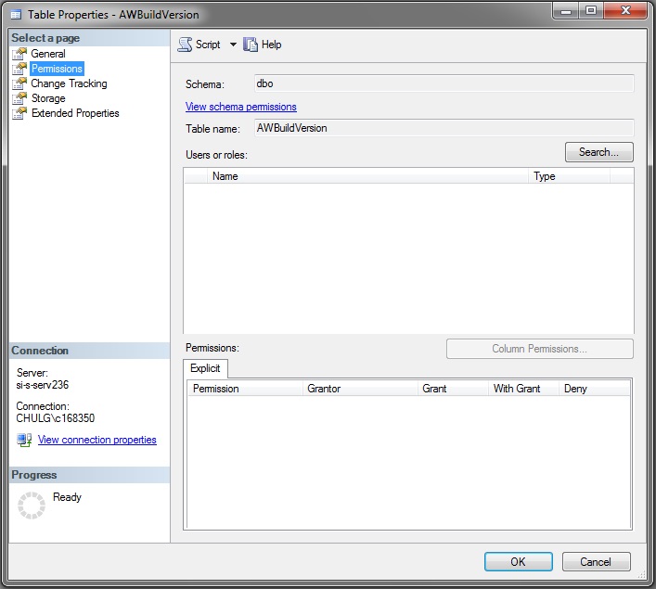Open the Script dropdown arrow
This screenshot has width=656, height=589.
[233, 45]
